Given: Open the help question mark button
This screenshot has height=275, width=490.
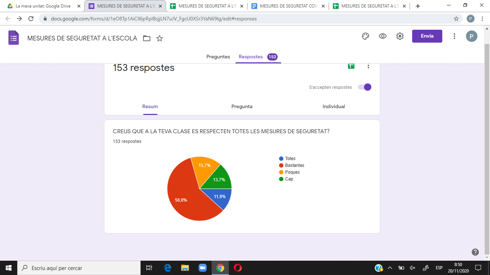Looking at the screenshot, I should pos(475,252).
